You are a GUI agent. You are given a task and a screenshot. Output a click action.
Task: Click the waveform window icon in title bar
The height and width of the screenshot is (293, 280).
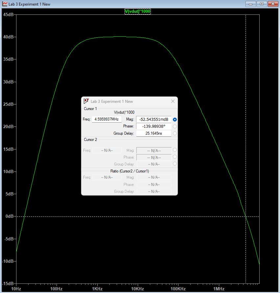5,4
